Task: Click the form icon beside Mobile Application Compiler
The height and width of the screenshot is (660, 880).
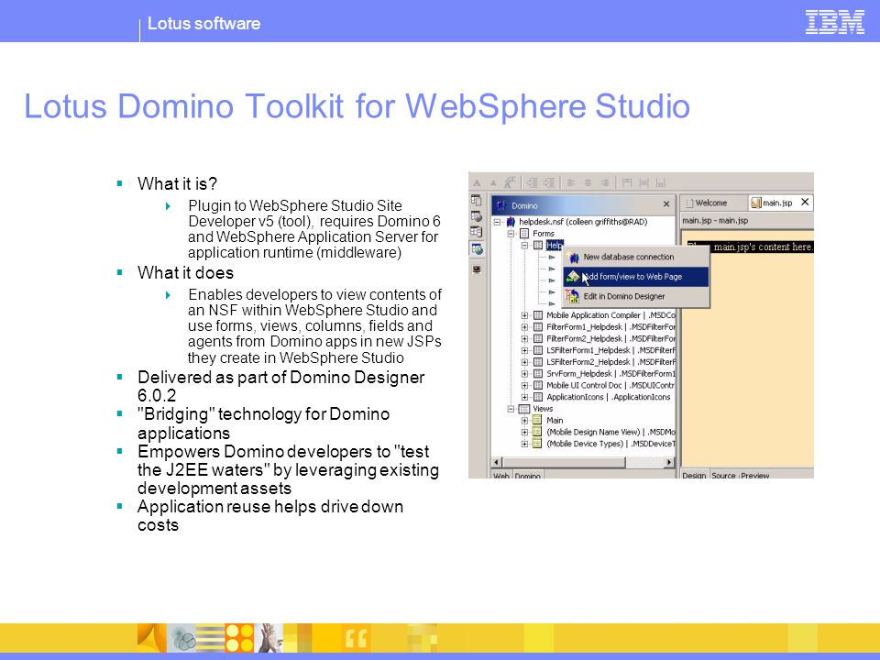Action: tap(538, 315)
